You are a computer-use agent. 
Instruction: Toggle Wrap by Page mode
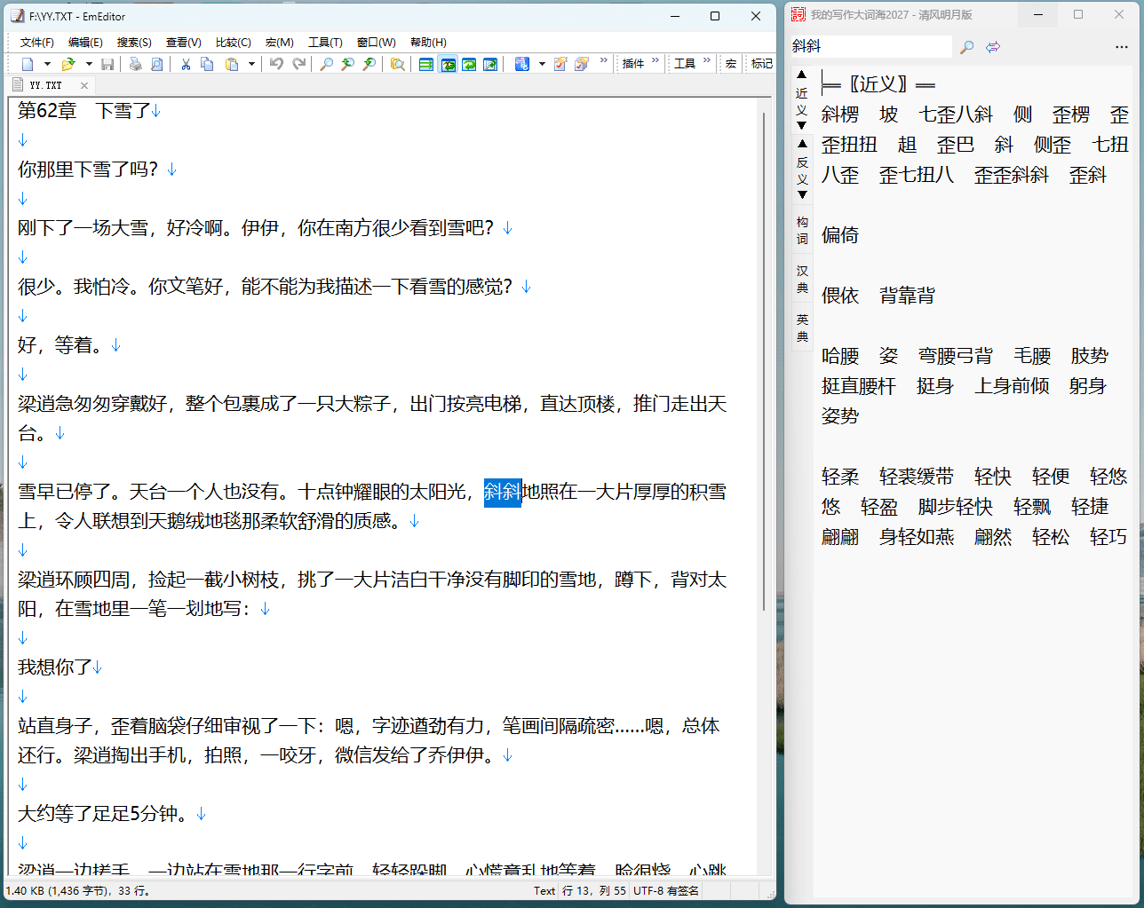point(469,64)
